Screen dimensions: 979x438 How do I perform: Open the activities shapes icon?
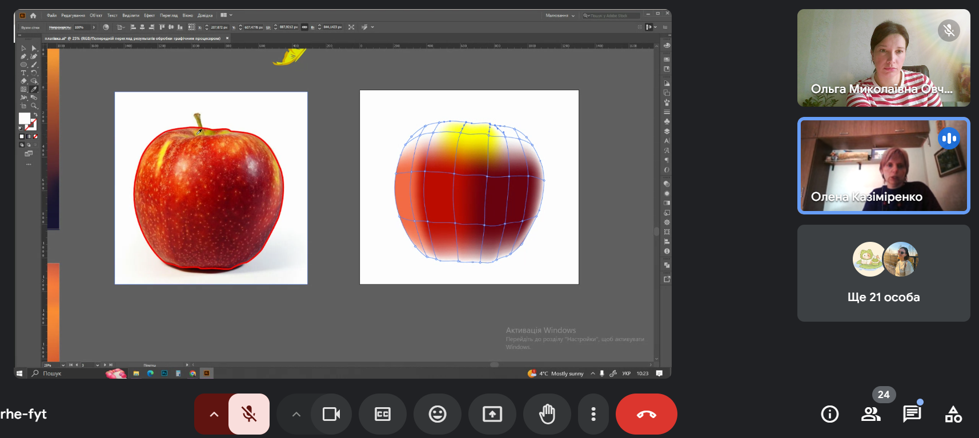pos(953,414)
